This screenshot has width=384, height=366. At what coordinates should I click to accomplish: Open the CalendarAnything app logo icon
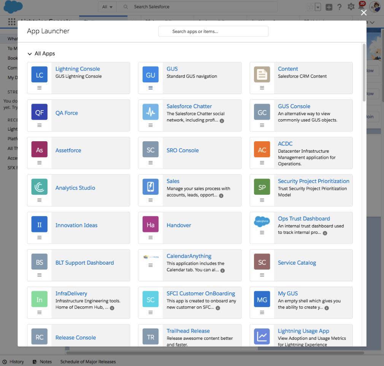150,257
